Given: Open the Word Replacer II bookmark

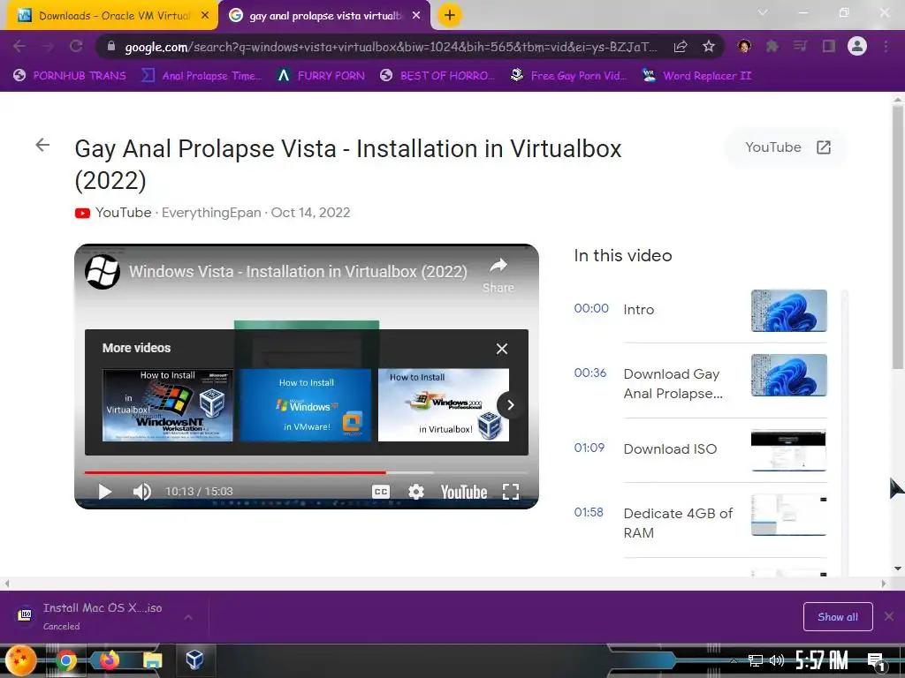Looking at the screenshot, I should pos(697,76).
